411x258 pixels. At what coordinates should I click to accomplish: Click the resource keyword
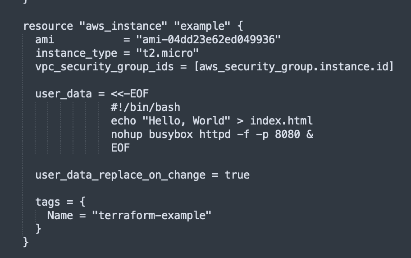pos(48,26)
